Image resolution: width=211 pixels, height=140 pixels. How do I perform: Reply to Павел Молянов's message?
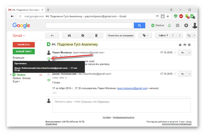(x=182, y=53)
